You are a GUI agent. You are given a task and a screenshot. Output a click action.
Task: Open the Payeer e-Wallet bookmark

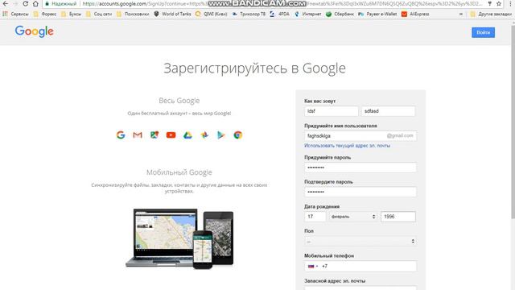pos(377,14)
